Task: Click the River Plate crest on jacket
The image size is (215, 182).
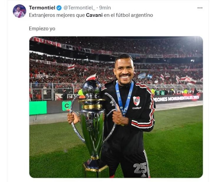Action: point(136,101)
